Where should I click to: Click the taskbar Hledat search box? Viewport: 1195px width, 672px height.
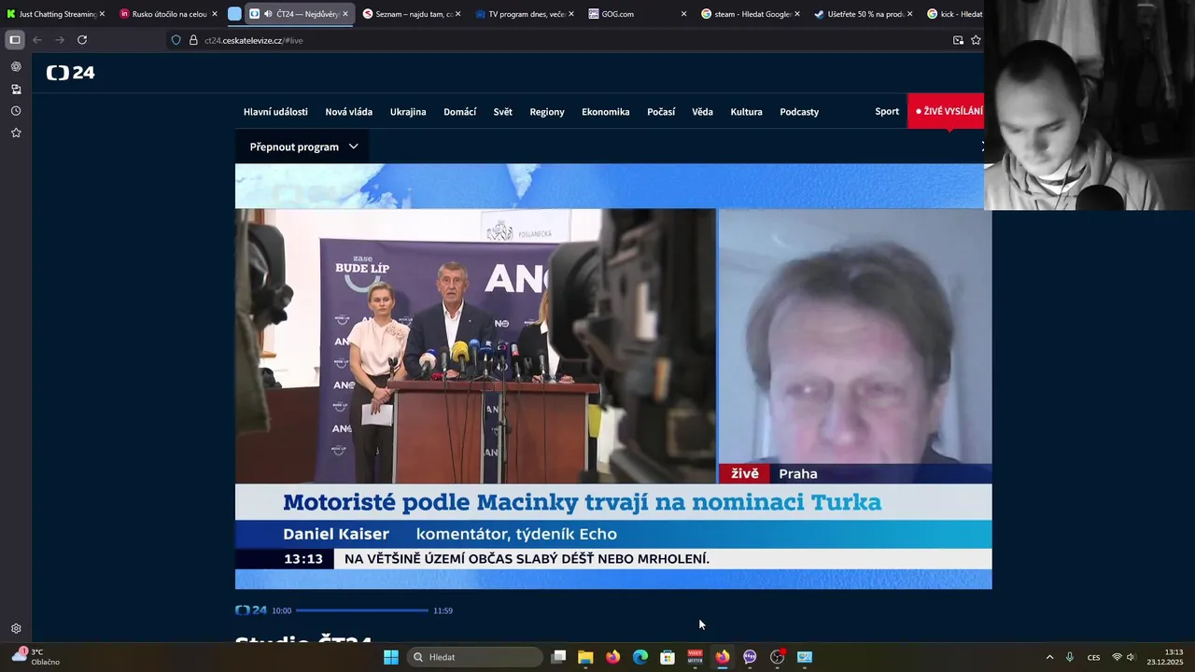475,657
